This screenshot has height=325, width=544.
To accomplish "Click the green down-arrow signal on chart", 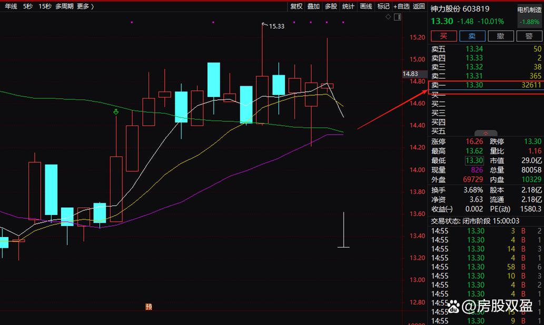I will click(116, 112).
